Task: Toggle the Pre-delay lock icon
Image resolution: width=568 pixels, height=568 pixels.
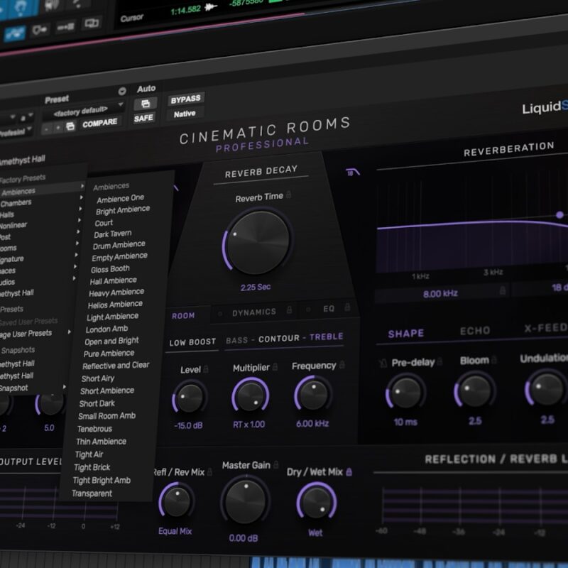Action: click(439, 361)
